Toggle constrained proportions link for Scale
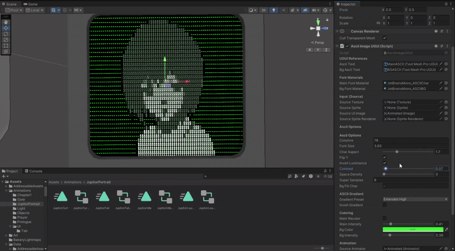 click(378, 23)
